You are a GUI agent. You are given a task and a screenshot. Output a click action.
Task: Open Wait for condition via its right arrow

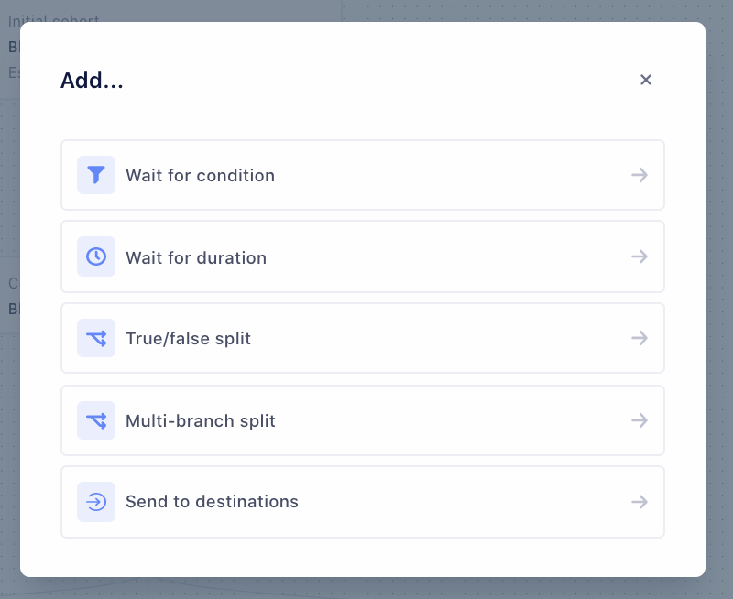pos(640,175)
